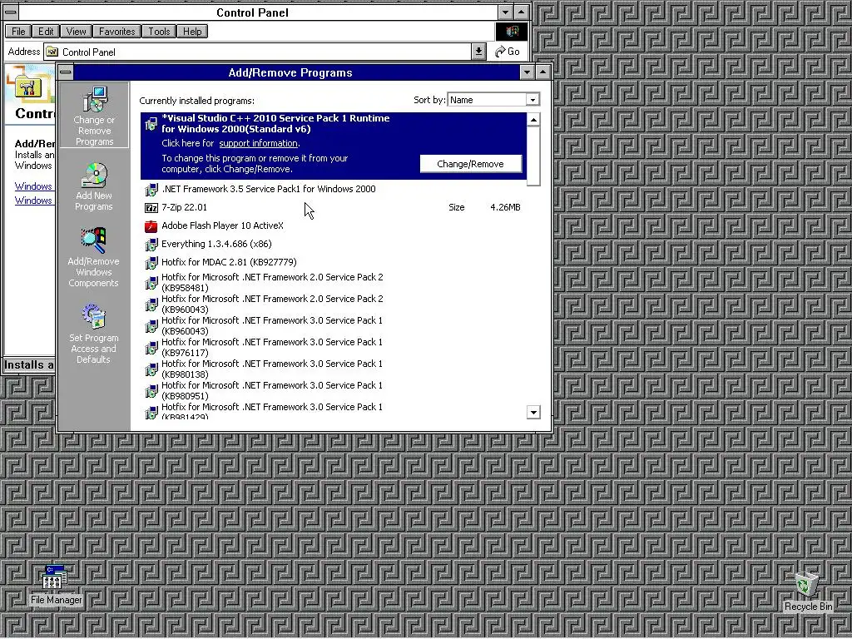Click the icon for hotfix KB958481

point(151,283)
